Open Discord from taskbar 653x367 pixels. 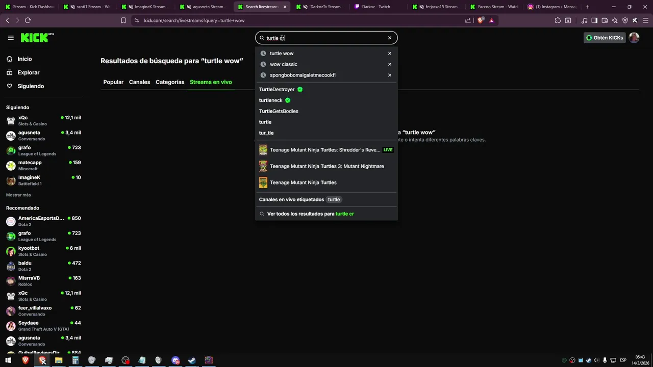coord(175,360)
